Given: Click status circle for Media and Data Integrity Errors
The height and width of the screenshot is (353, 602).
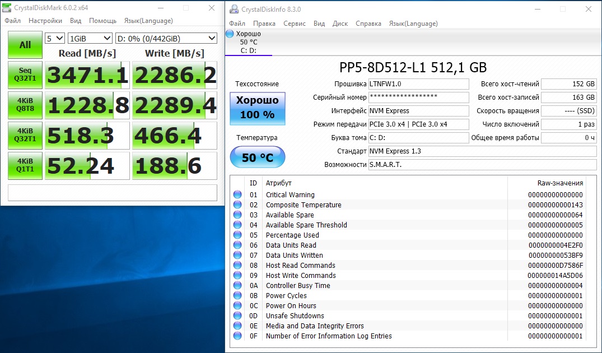Looking at the screenshot, I should (x=237, y=326).
